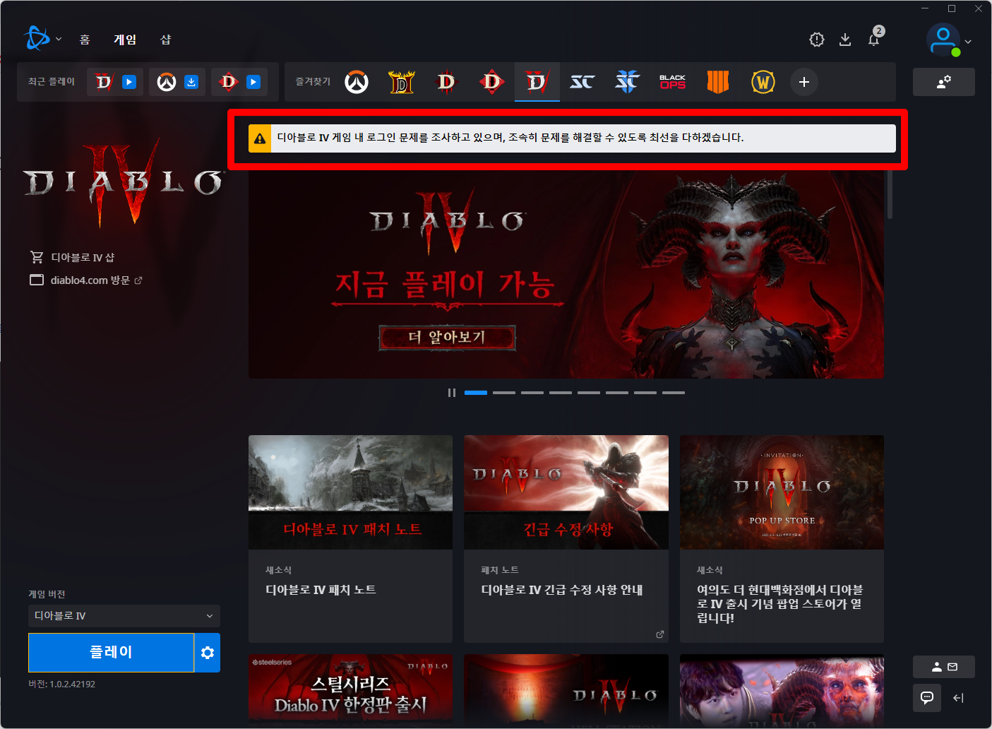Jump to the sixth carousel slide
The height and width of the screenshot is (729, 992).
click(x=617, y=393)
